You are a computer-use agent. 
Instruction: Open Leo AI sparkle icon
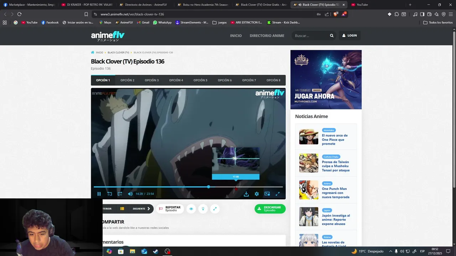pos(436,14)
